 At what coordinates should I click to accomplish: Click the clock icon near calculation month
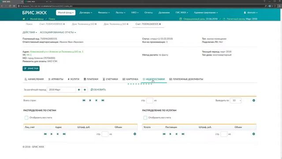click(224, 19)
